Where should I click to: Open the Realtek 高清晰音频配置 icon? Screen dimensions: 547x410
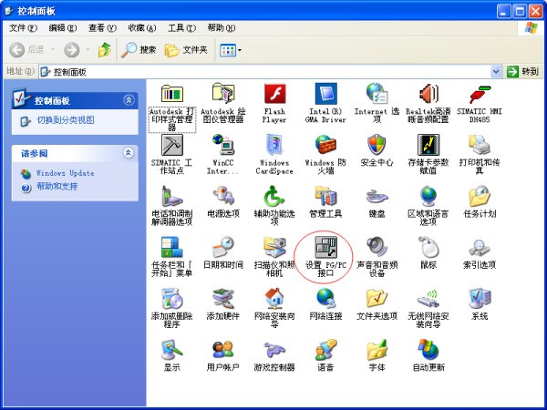(428, 94)
